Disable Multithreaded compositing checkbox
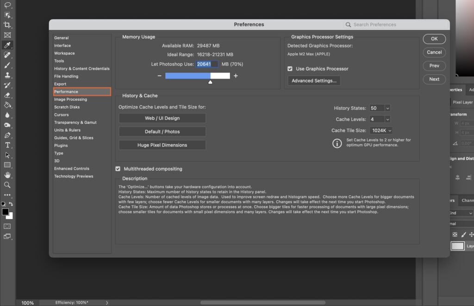474x306 pixels. click(118, 169)
